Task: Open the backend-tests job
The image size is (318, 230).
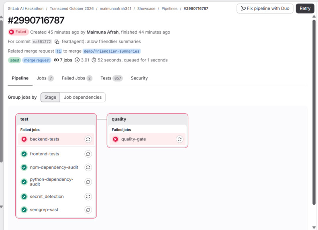Action: pyautogui.click(x=45, y=139)
